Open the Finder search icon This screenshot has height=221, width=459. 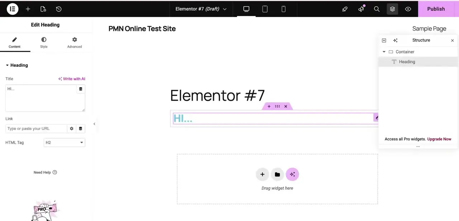pyautogui.click(x=377, y=9)
